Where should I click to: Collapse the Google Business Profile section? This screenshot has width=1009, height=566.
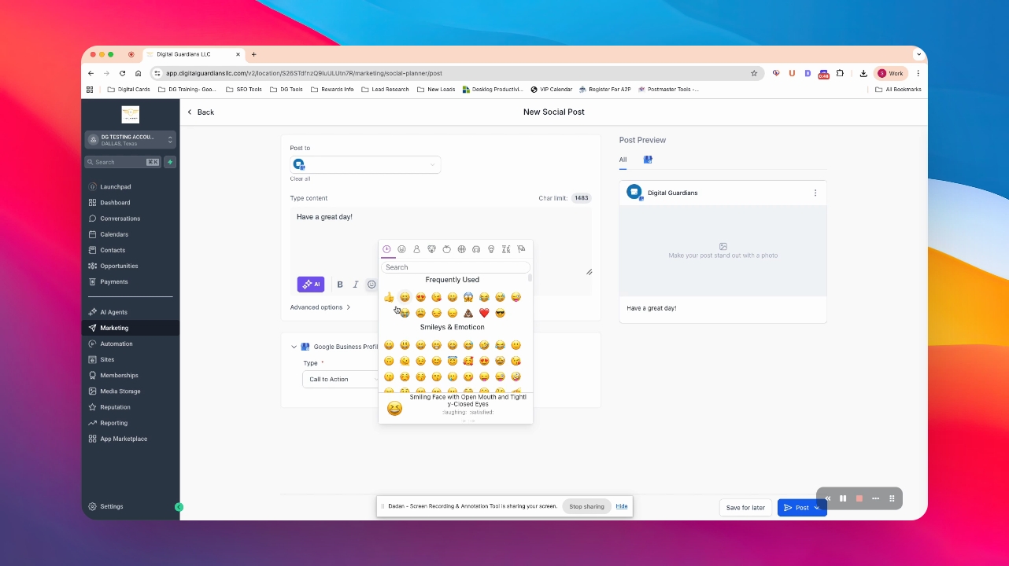click(x=294, y=347)
